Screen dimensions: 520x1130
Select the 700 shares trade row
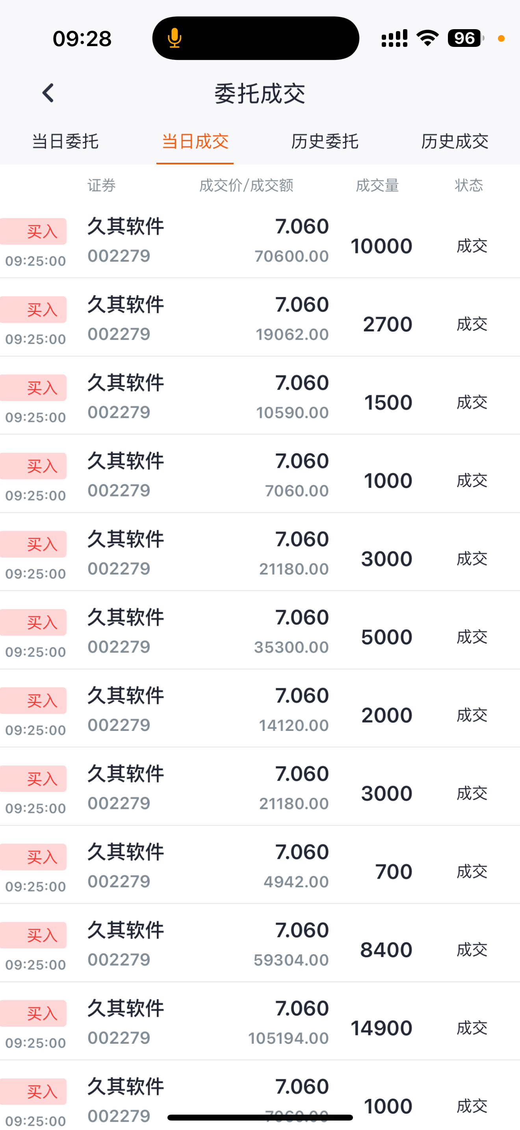(260, 865)
